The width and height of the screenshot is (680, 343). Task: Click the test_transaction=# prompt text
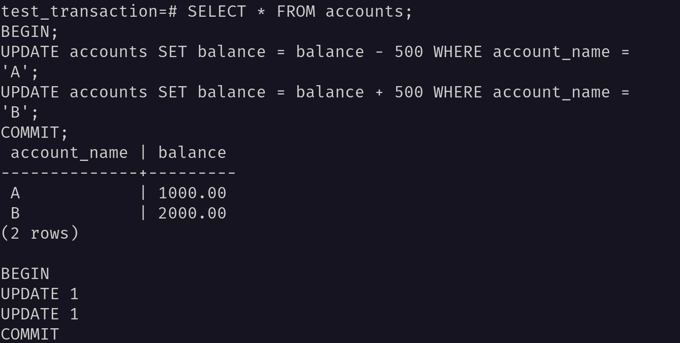click(89, 11)
